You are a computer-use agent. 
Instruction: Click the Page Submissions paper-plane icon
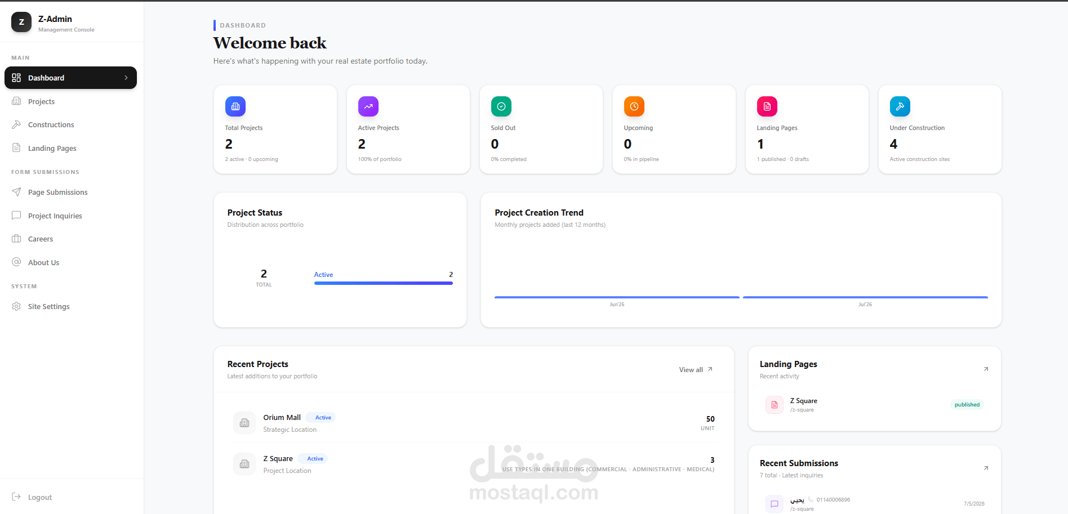(16, 192)
